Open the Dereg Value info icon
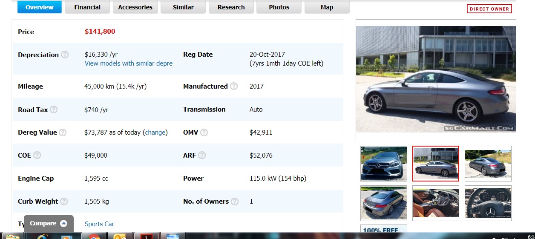535x239 pixels. pos(63,132)
